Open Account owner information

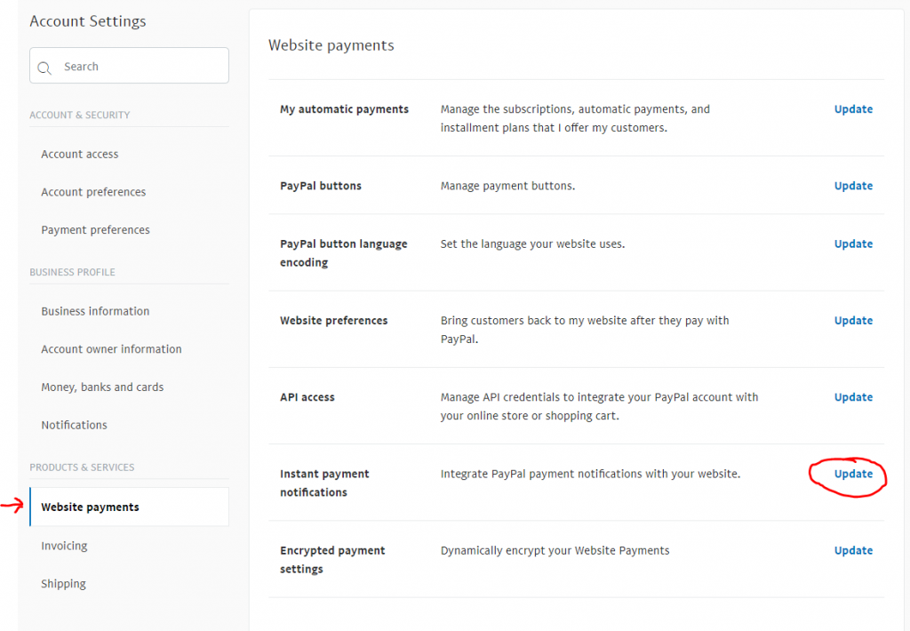[x=111, y=349]
